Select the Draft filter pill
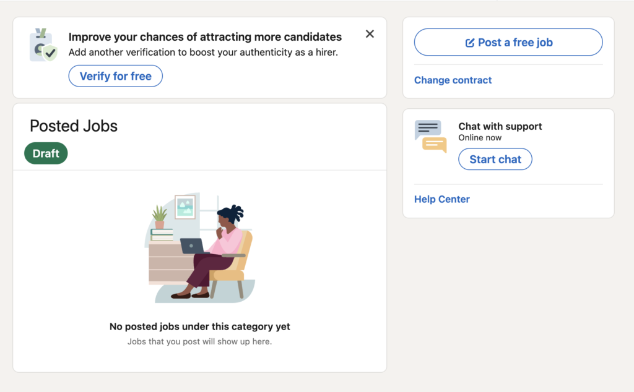 (45, 153)
